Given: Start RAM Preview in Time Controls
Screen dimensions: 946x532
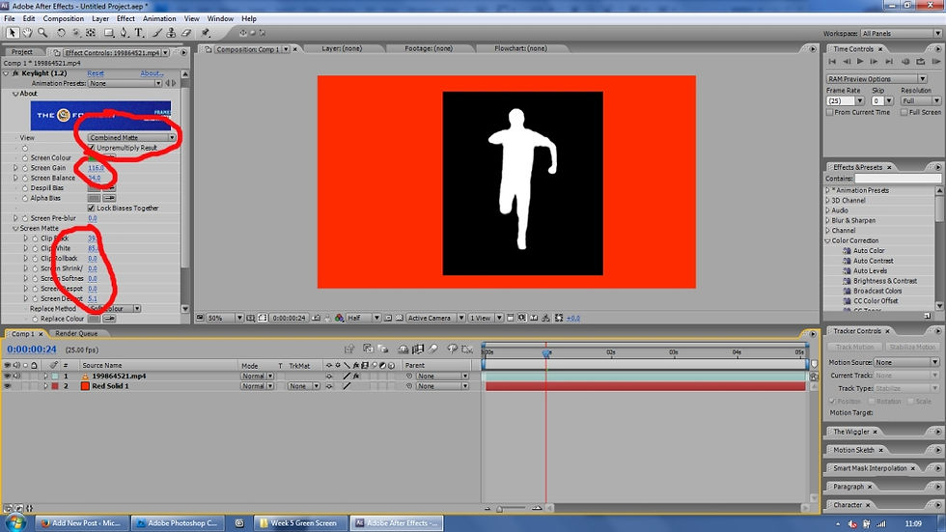Looking at the screenshot, I should pyautogui.click(x=935, y=62).
